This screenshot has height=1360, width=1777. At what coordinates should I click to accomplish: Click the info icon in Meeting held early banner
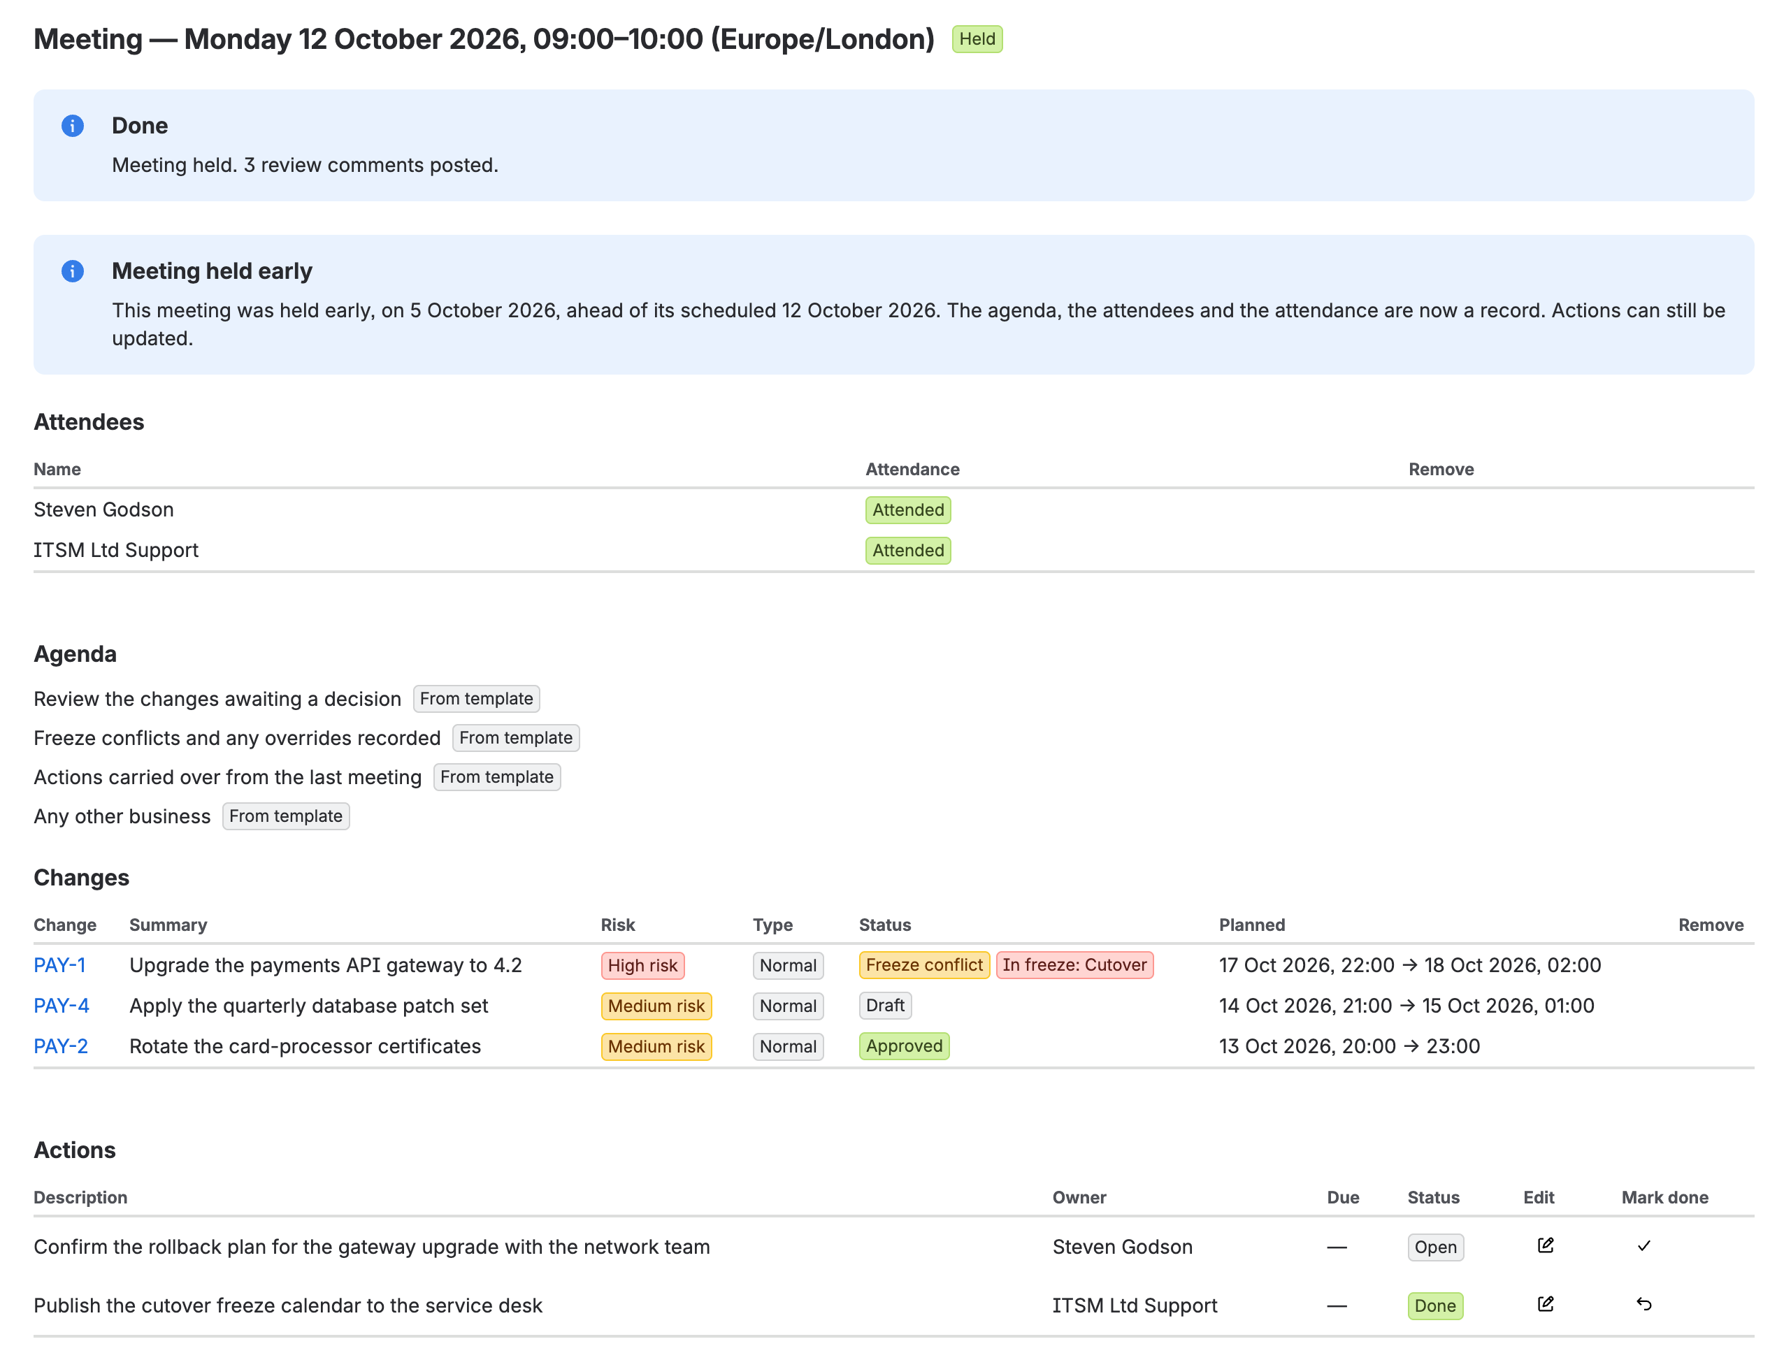[73, 270]
